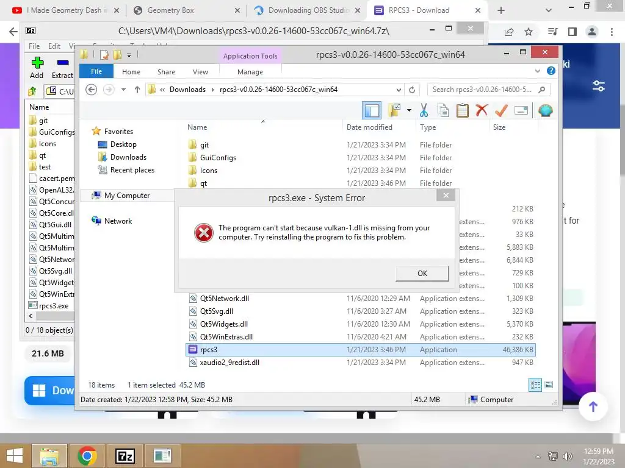Click the Copy icon in Explorer toolbar
Screen dimensions: 625x468
443,110
